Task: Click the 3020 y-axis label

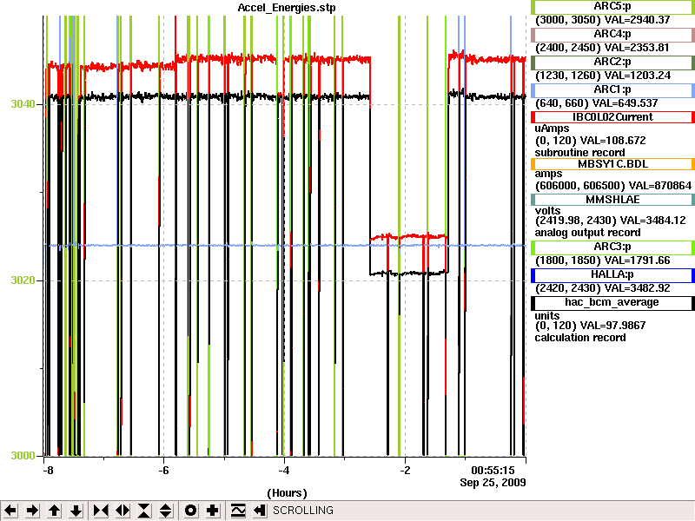Action: point(23,280)
